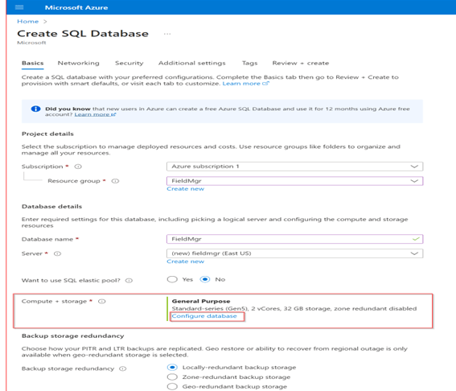Open the ellipsis menu beside Create SQL Database
456x391 pixels.
(x=167, y=34)
